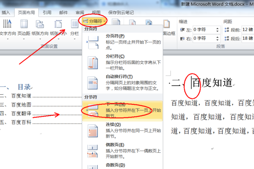This screenshot has height=169, width=254.
Task: Open the 审阅 ribbon tab
Action: (80, 13)
